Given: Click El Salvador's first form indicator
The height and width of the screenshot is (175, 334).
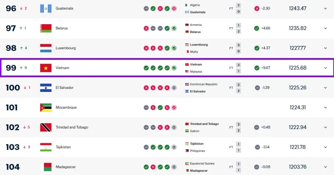Looking at the screenshot, I should click(x=146, y=88).
